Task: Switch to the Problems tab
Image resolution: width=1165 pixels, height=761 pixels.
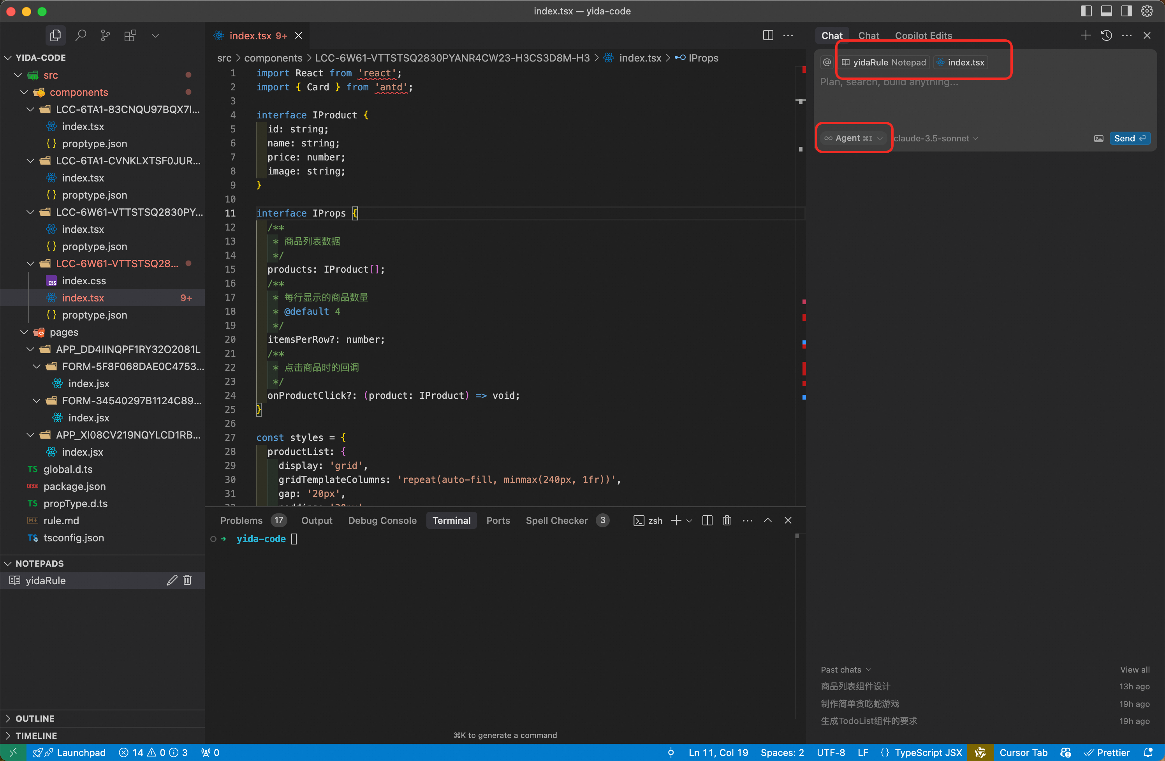Action: pos(241,521)
